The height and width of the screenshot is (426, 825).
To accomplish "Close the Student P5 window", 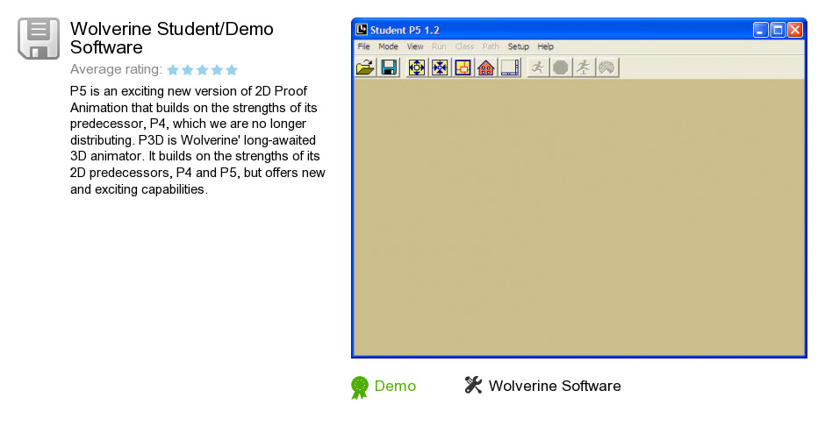I will (795, 30).
